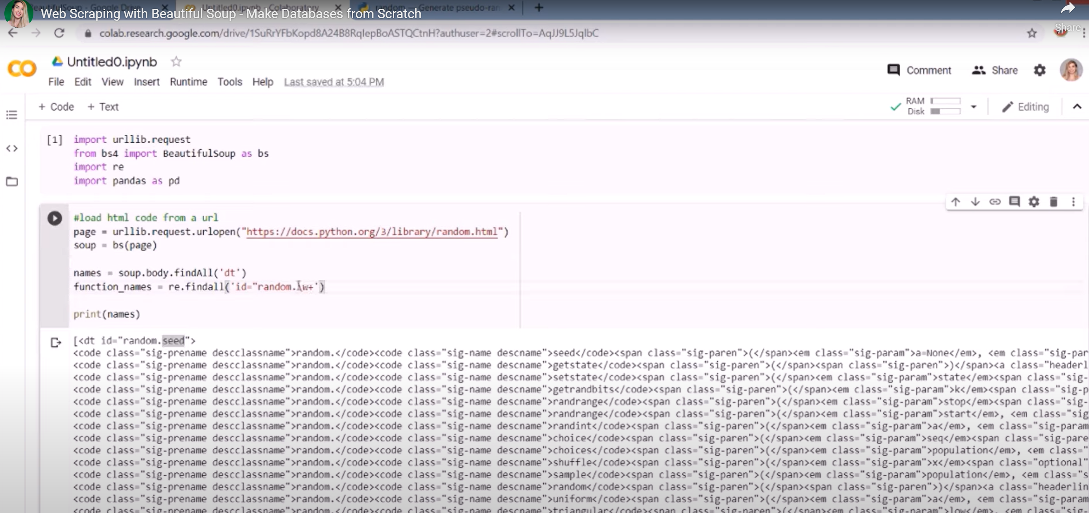The height and width of the screenshot is (513, 1089).
Task: Add a new Code cell
Action: (x=56, y=107)
